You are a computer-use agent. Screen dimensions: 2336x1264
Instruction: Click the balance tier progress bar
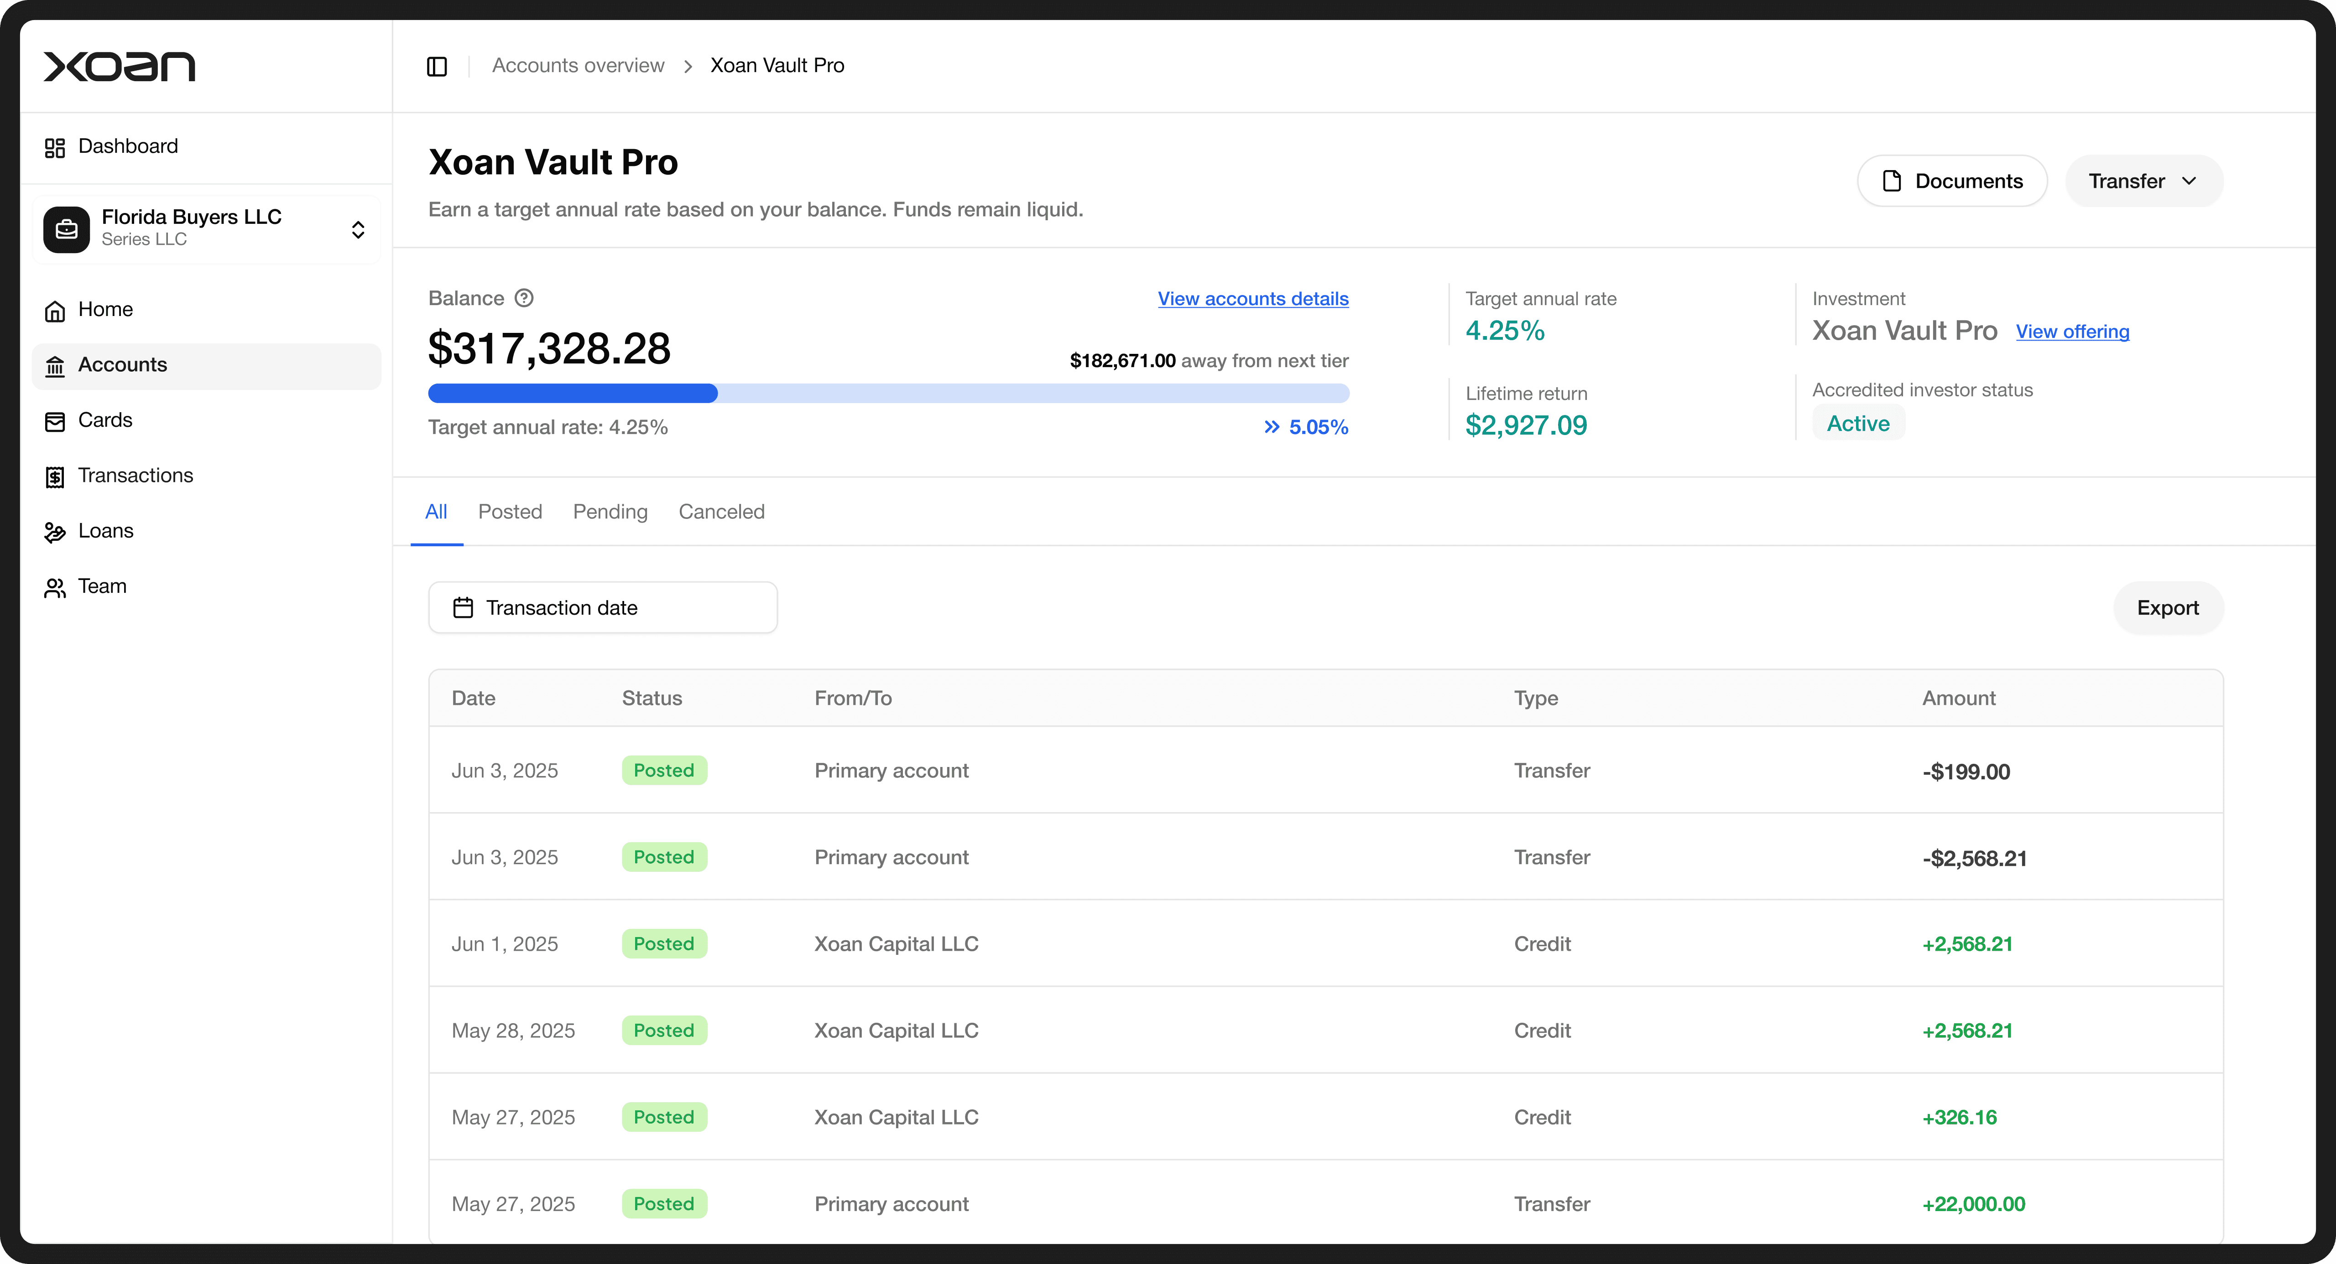point(888,393)
